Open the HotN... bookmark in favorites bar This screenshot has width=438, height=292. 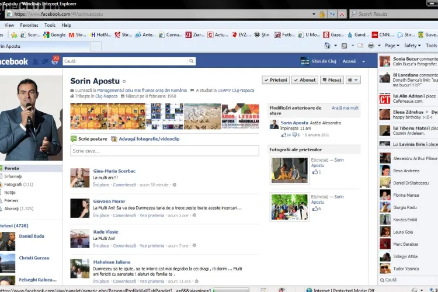coord(100,35)
